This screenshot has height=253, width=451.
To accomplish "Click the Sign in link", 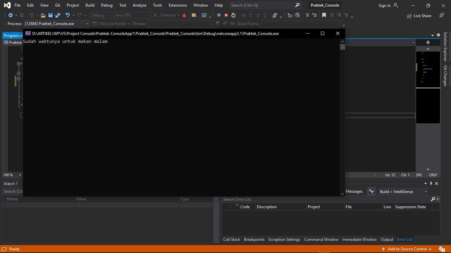I will pos(384,5).
